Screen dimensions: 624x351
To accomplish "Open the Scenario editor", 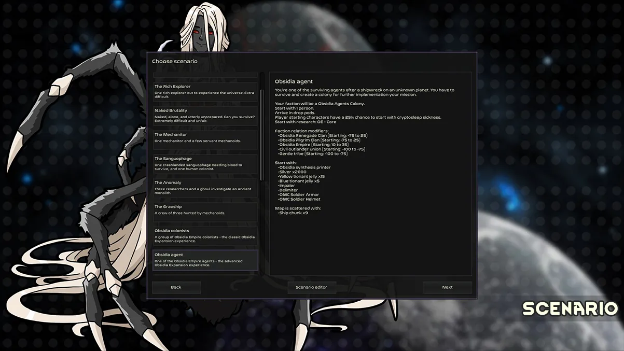I will (311, 287).
